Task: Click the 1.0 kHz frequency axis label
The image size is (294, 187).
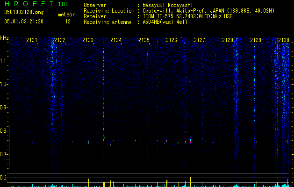Action: (x=4, y=84)
